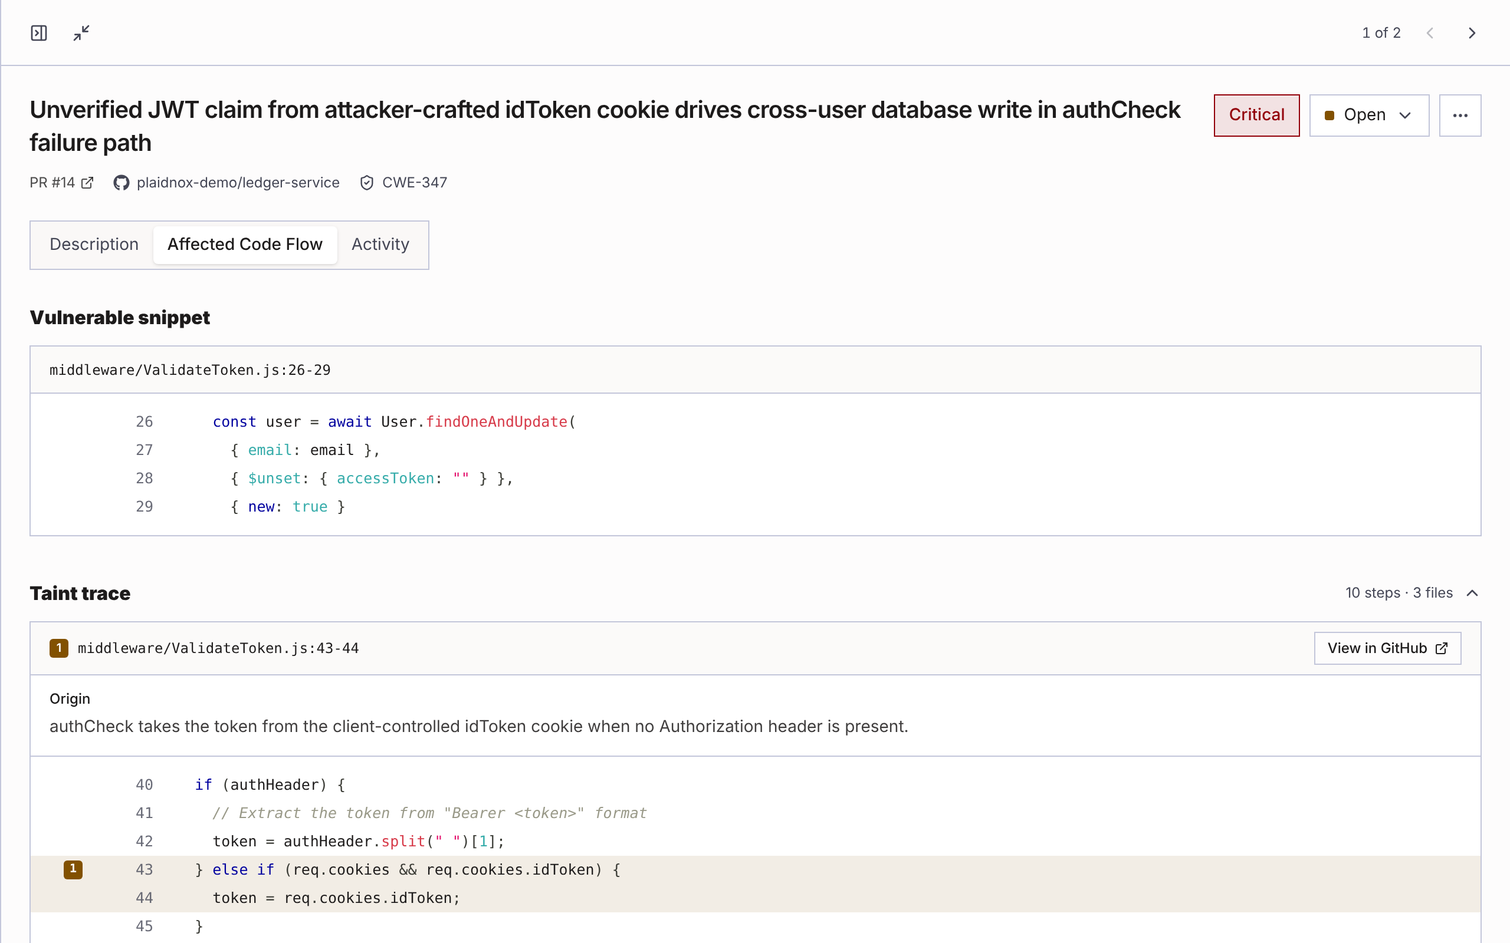The image size is (1510, 943).
Task: Collapse the Taint trace section chevron
Action: (x=1472, y=593)
